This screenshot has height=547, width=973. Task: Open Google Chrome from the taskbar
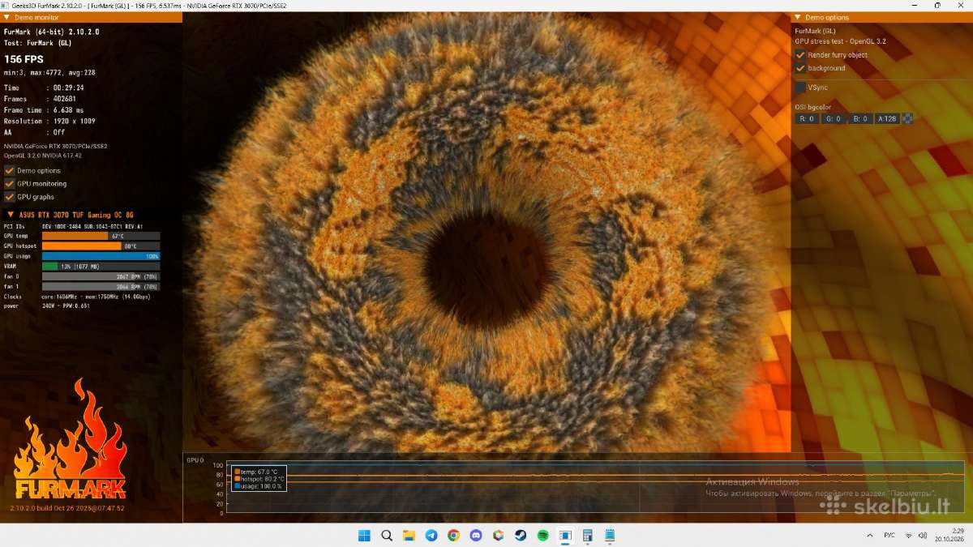click(453, 536)
